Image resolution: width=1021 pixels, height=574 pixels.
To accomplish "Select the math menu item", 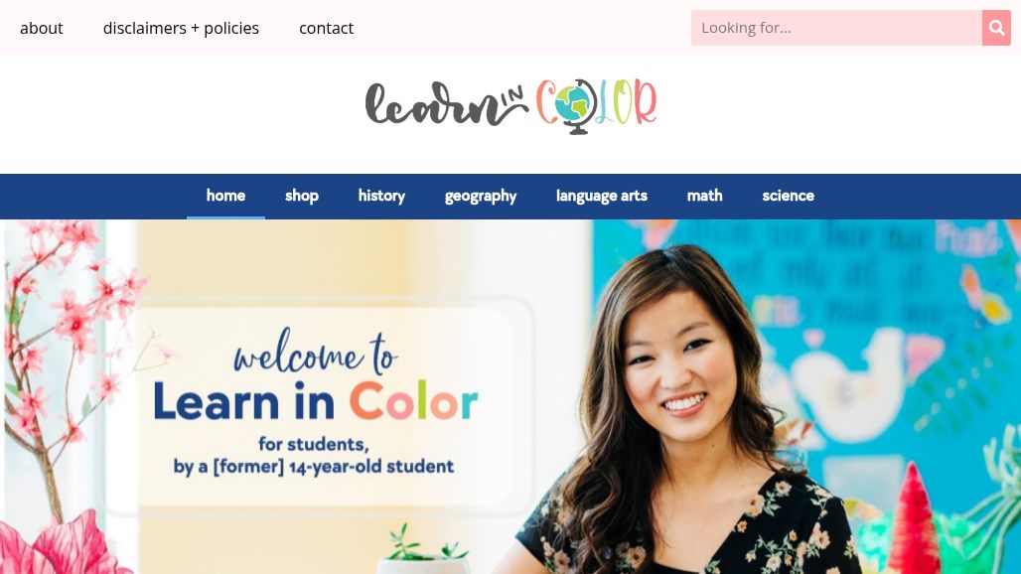I will (x=704, y=196).
